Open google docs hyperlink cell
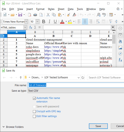 tap(53, 54)
